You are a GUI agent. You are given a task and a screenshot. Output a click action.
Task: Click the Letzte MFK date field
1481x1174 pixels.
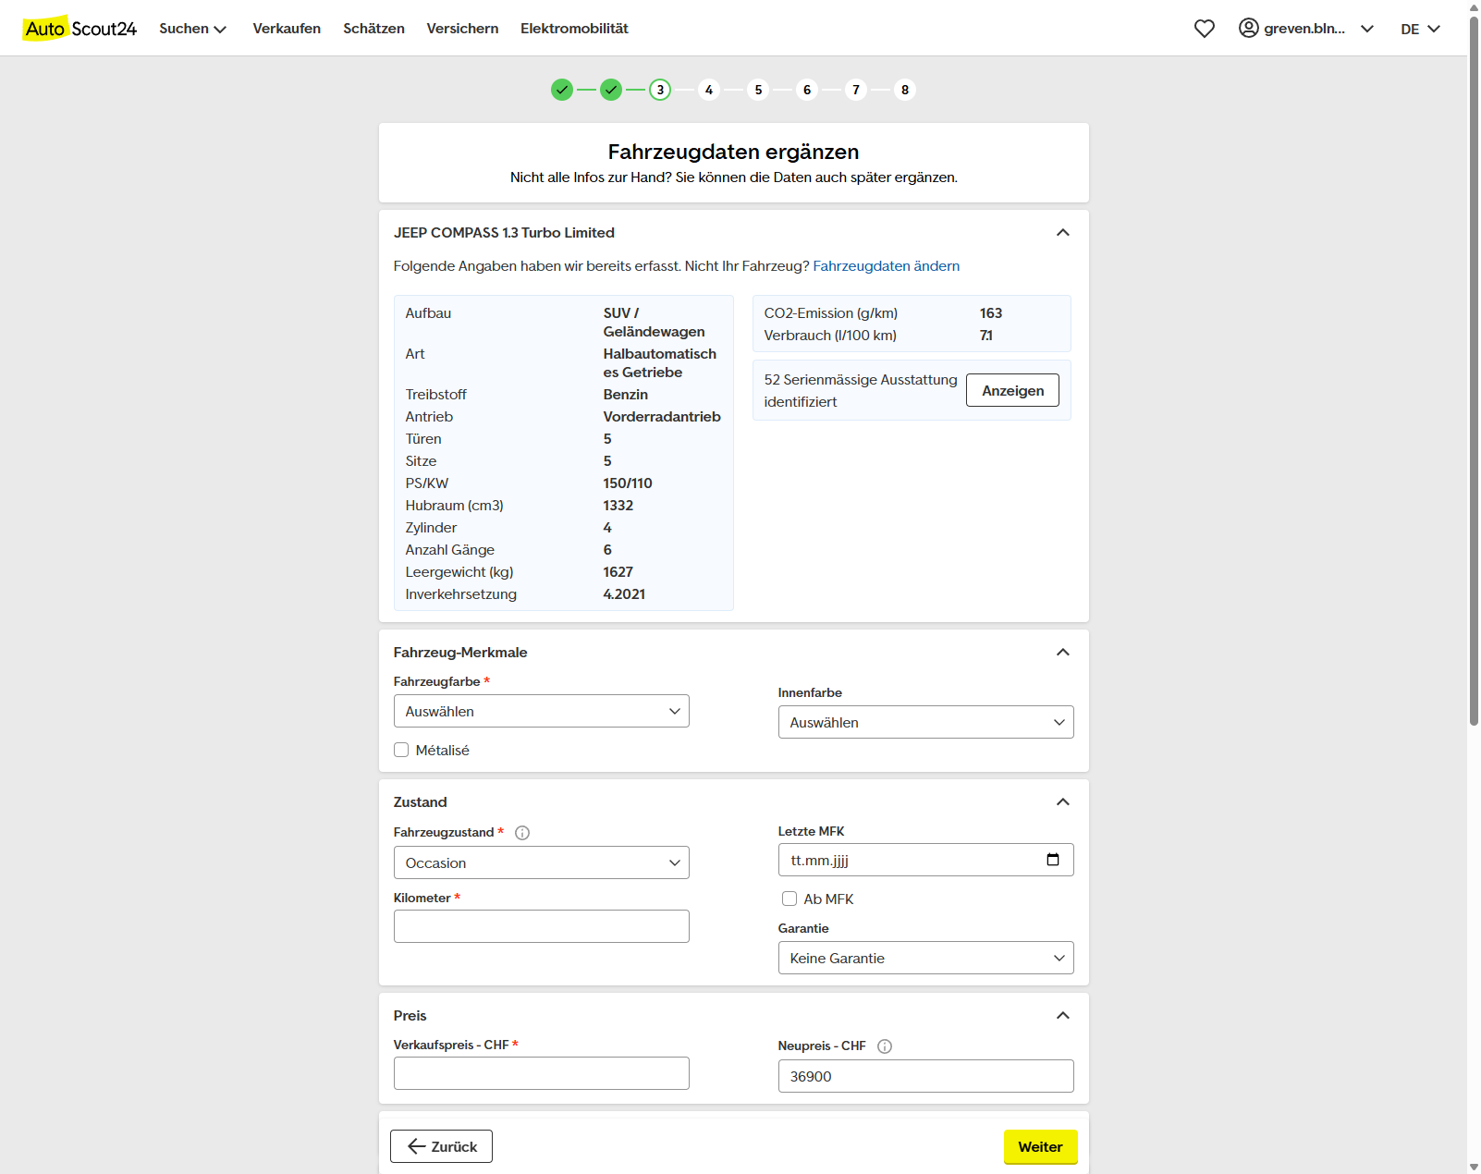926,860
